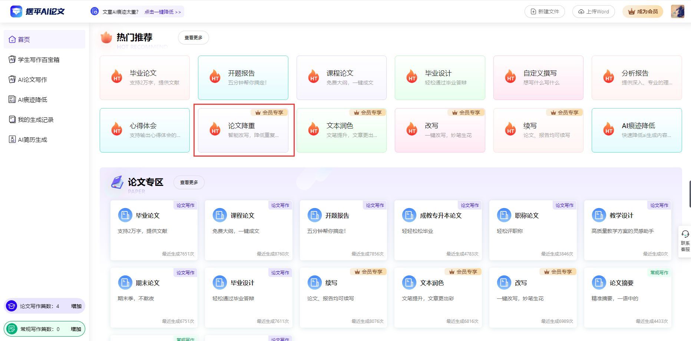
Task: Click the 论文专区 book icon
Action: 117,182
